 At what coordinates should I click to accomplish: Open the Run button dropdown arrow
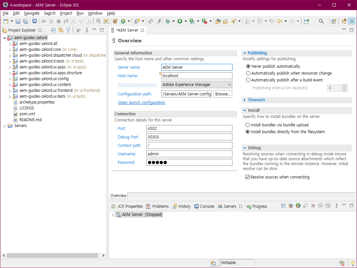coord(186,21)
